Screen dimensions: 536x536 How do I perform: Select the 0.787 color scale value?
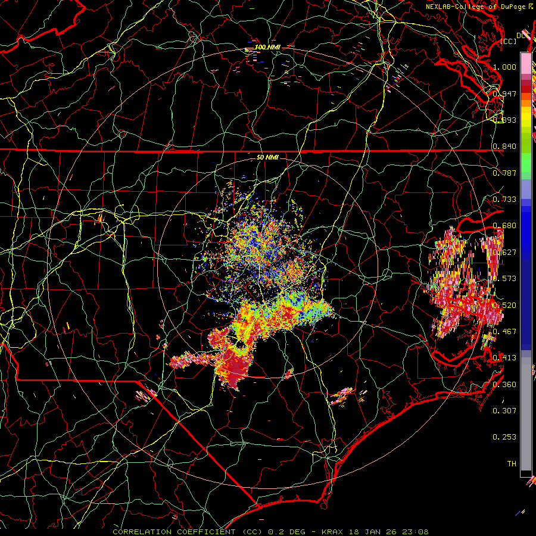(x=504, y=173)
